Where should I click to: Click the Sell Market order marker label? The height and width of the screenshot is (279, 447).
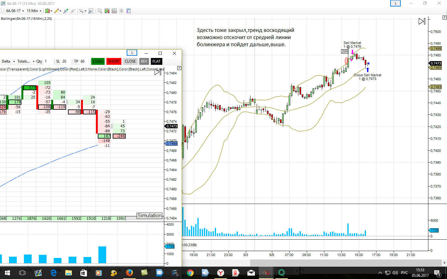click(x=352, y=45)
